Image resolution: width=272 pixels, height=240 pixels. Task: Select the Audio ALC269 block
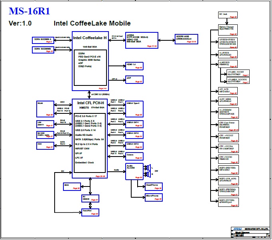tap(134, 171)
